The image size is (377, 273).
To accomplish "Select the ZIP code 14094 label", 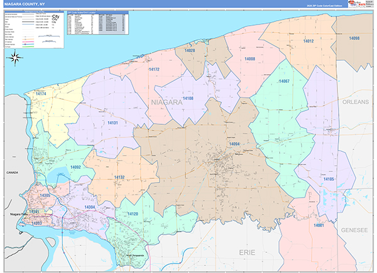I will point(234,144).
